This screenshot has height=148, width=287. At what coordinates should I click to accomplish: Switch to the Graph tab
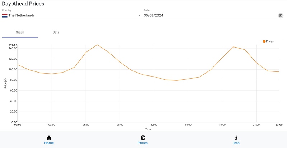click(20, 32)
